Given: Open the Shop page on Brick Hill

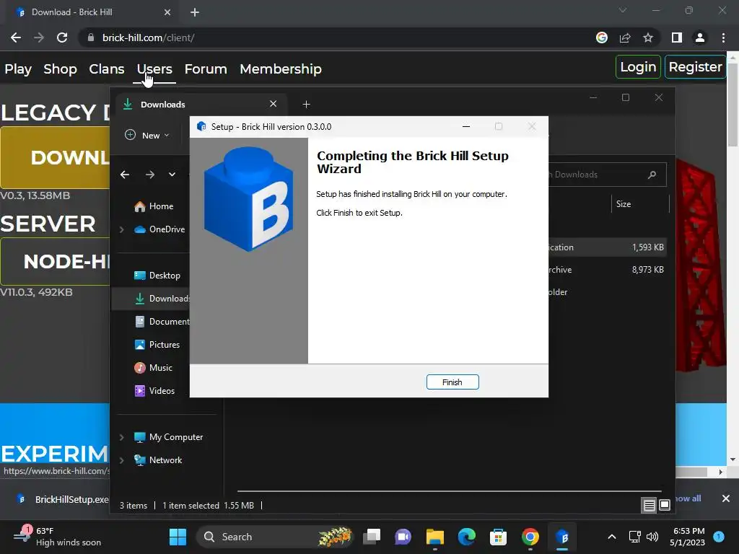Looking at the screenshot, I should (60, 69).
